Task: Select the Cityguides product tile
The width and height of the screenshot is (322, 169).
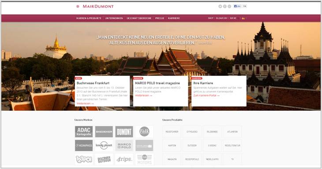Action: tap(192, 131)
